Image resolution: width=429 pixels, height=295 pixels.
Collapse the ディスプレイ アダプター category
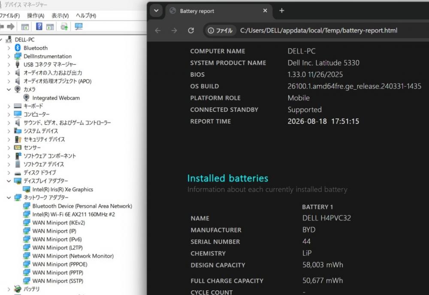coord(9,181)
